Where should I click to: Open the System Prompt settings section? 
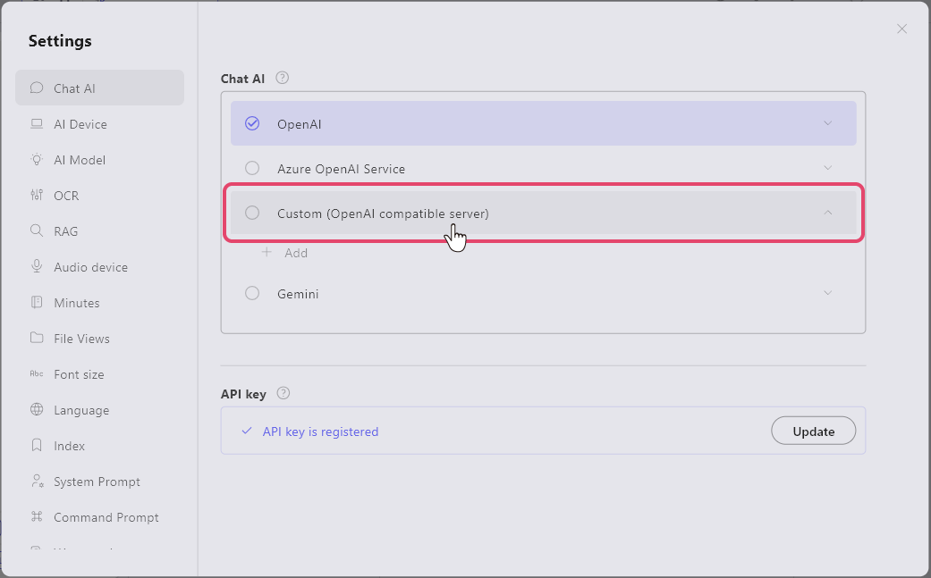[x=97, y=482]
